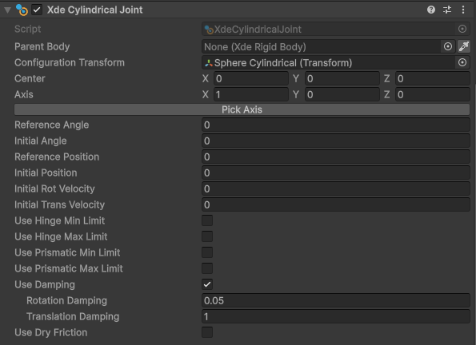
Task: Click the Rotation Damping label
Action: coord(66,300)
